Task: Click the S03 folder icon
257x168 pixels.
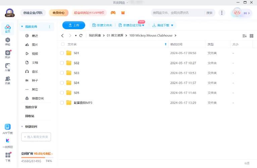Action: 69,73
